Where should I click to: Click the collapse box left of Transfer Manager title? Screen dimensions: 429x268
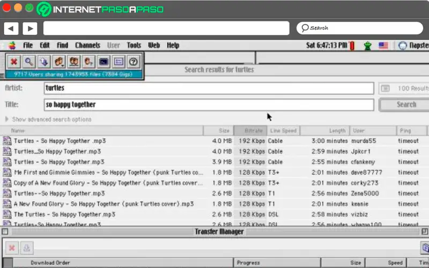point(5,232)
